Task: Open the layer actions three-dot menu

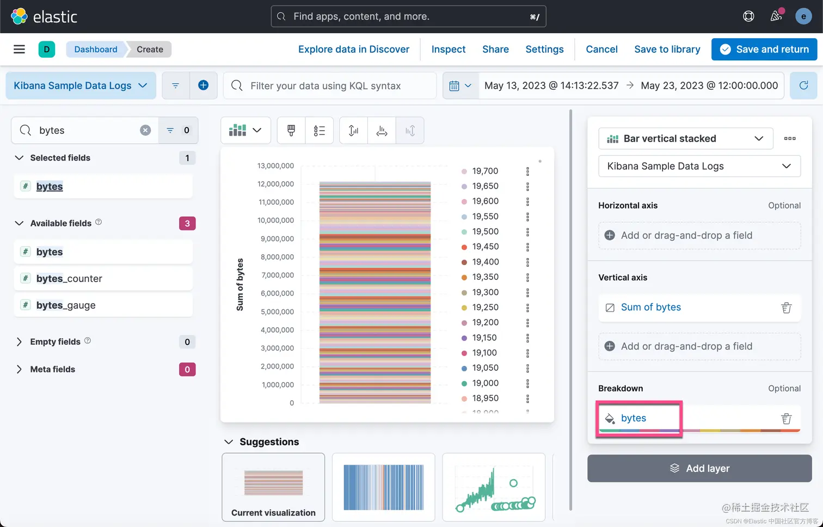Action: [790, 139]
